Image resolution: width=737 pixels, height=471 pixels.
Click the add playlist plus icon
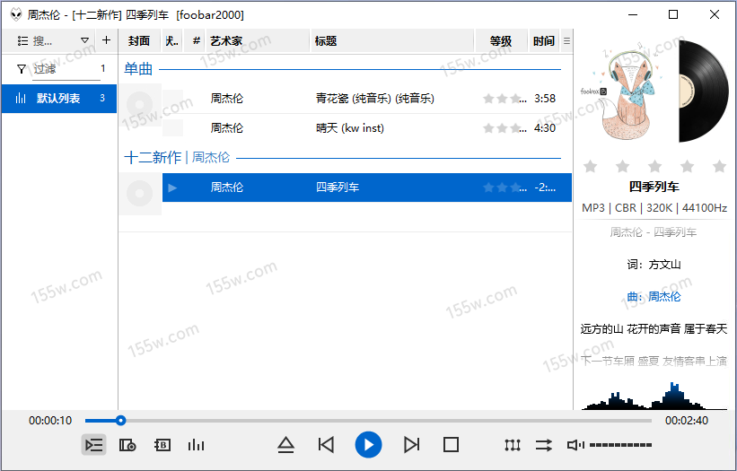tap(107, 40)
